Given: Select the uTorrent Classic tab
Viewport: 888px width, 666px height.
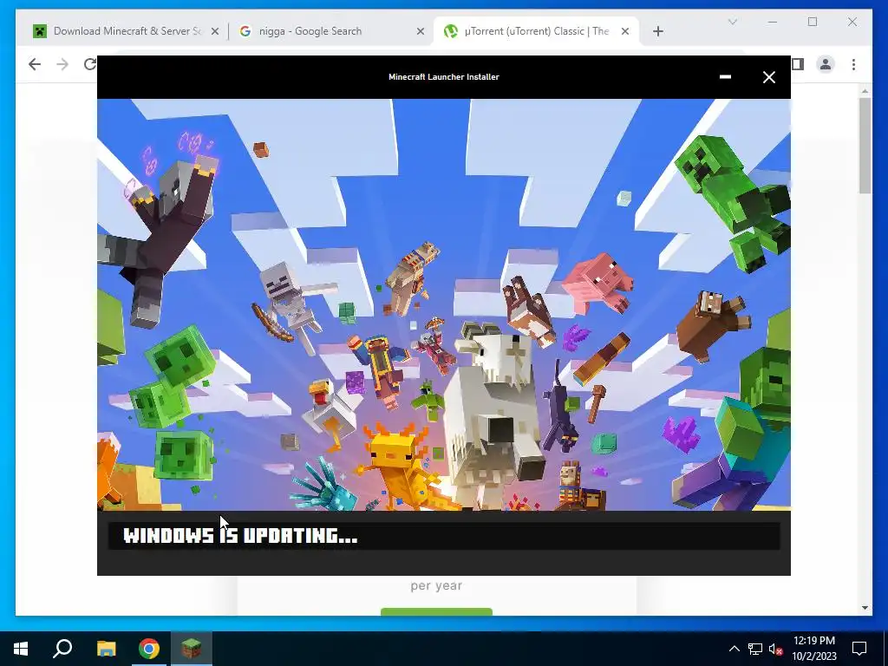Looking at the screenshot, I should 536,31.
